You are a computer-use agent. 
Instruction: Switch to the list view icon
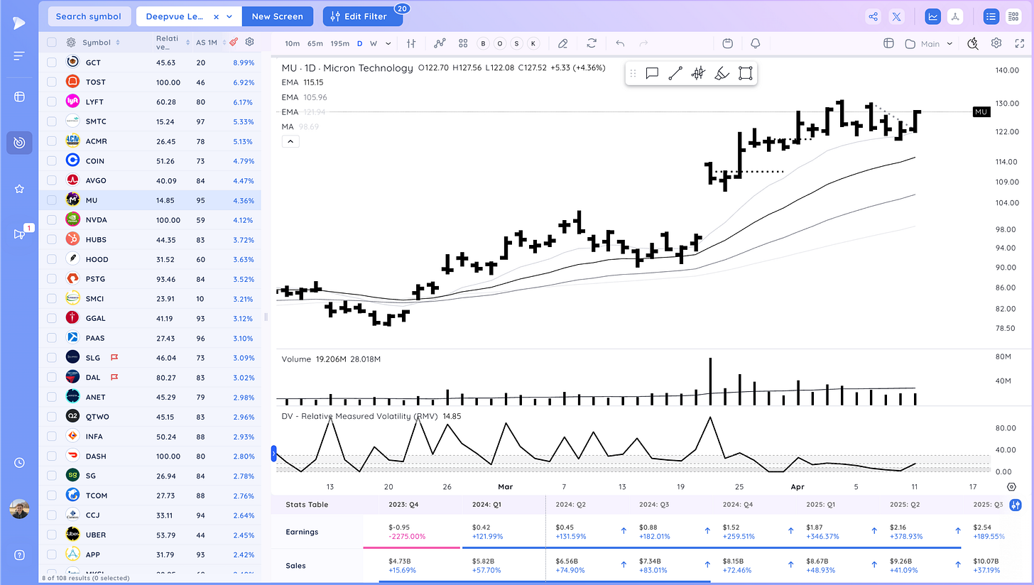click(x=991, y=16)
